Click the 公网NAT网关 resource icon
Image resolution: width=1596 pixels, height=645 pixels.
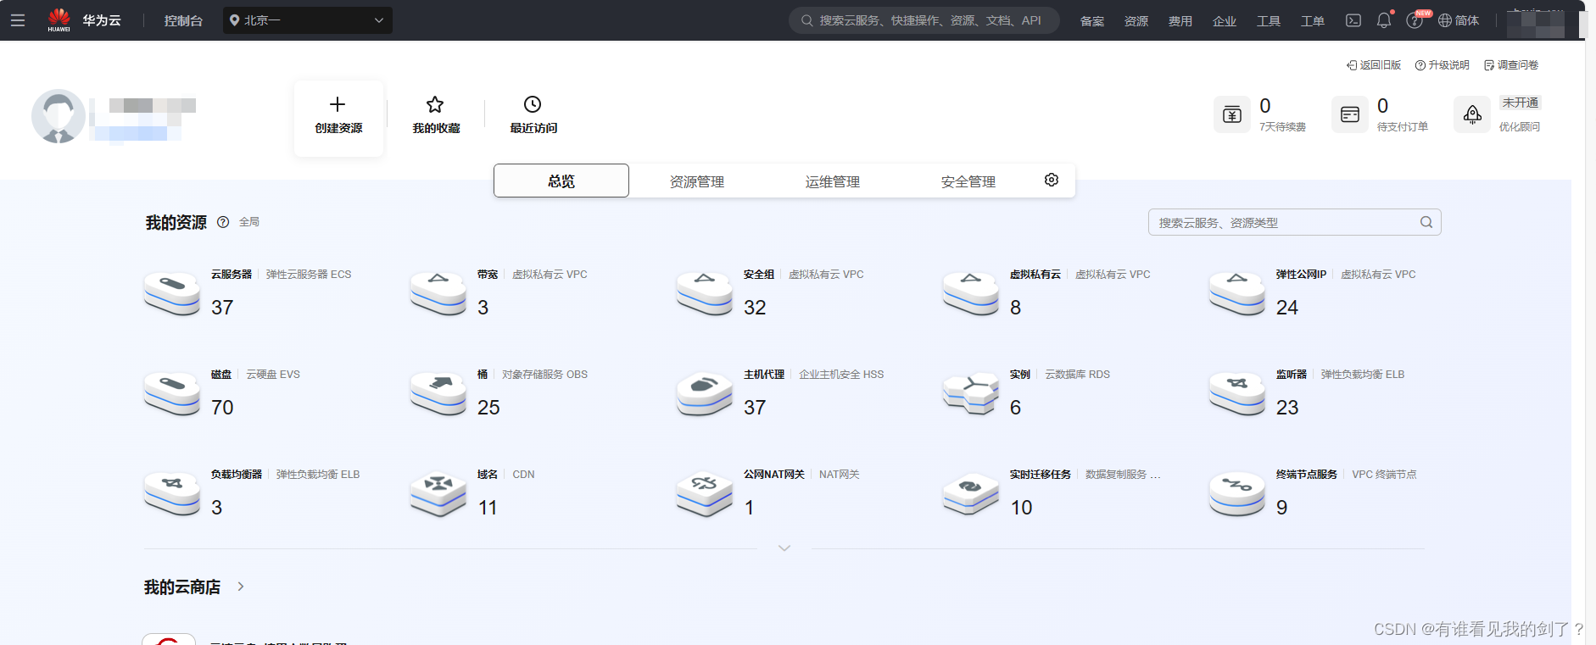coord(705,493)
